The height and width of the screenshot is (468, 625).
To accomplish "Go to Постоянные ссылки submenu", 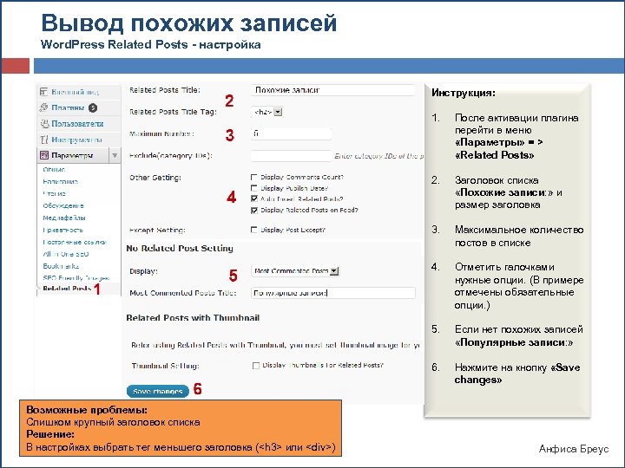I will point(75,242).
